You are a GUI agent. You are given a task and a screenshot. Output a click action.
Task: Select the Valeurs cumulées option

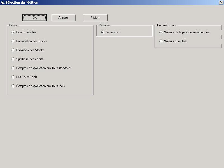point(173,41)
